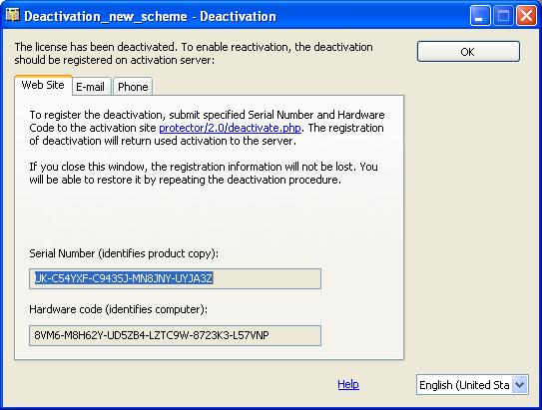The width and height of the screenshot is (542, 410).
Task: Click the application icon in the title bar
Action: [12, 15]
